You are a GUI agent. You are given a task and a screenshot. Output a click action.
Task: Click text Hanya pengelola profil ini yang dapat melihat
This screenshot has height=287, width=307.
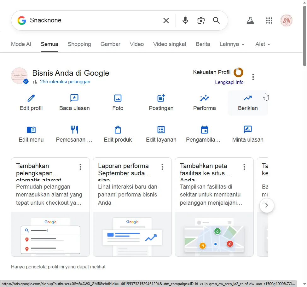58,267
